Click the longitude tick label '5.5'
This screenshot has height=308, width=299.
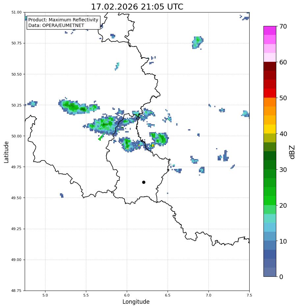(x=86, y=295)
